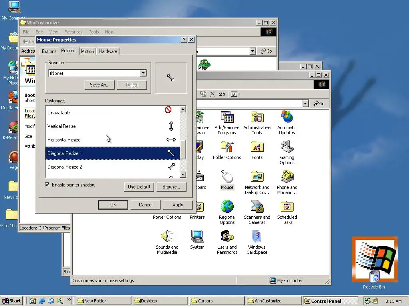409x306 pixels.
Task: Expand the Control Panel address bar dropdown
Action: 306,104
